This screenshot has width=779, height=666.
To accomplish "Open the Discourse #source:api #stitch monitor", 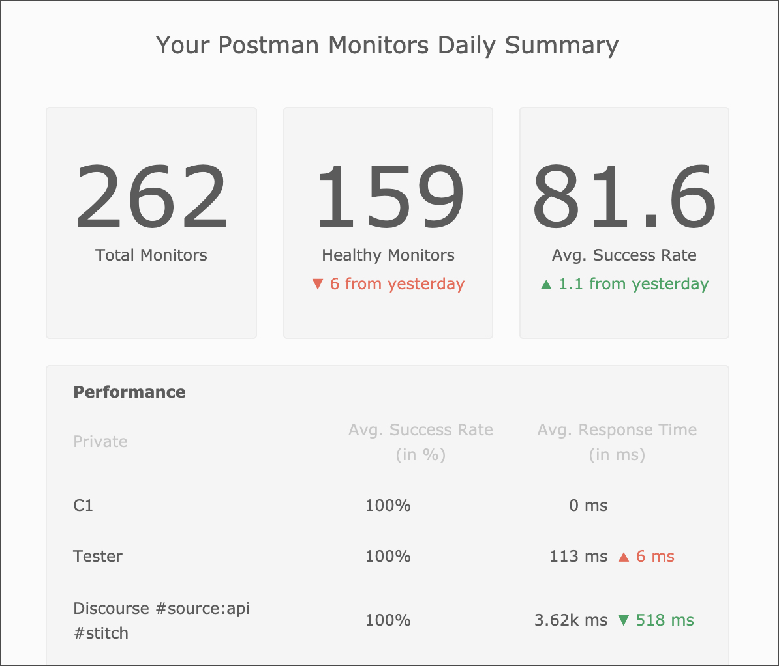I will tap(161, 620).
